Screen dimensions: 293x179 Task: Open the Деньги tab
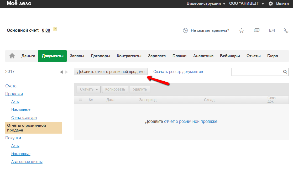click(28, 56)
